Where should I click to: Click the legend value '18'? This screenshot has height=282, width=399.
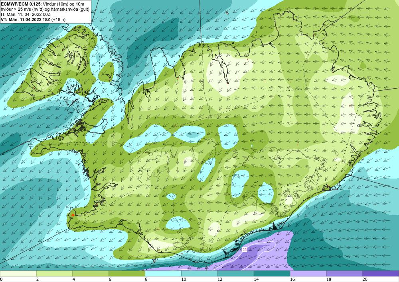click(328, 279)
